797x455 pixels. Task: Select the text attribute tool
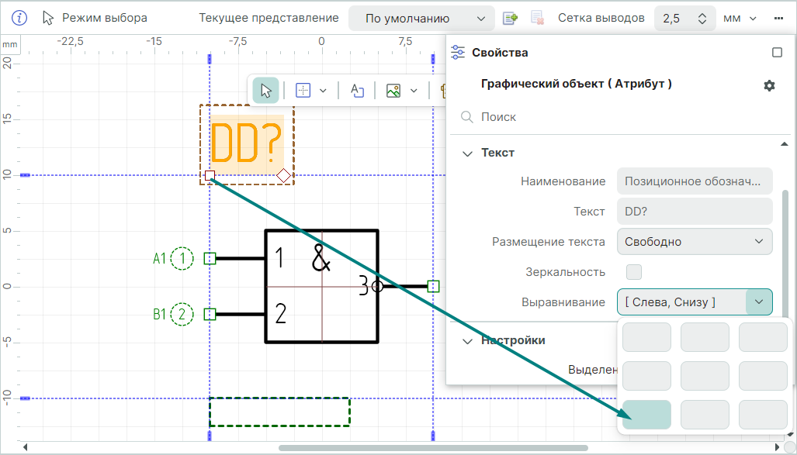(x=357, y=91)
